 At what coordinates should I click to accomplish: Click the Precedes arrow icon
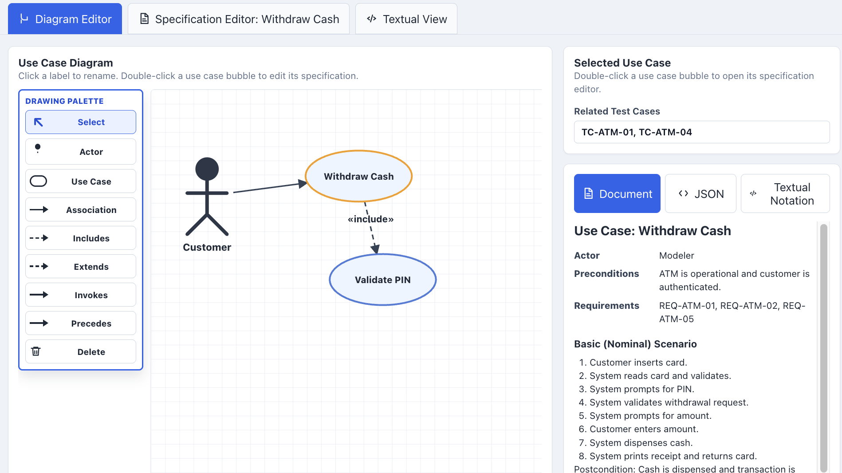point(39,323)
